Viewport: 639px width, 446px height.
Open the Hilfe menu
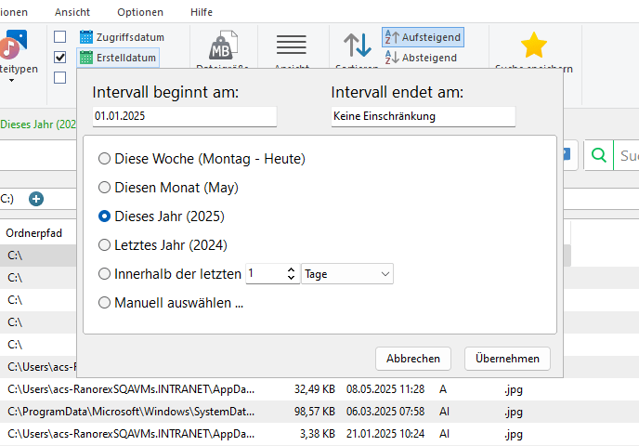click(x=202, y=12)
